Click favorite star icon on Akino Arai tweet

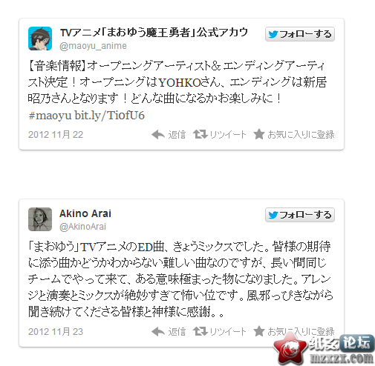coord(259,331)
